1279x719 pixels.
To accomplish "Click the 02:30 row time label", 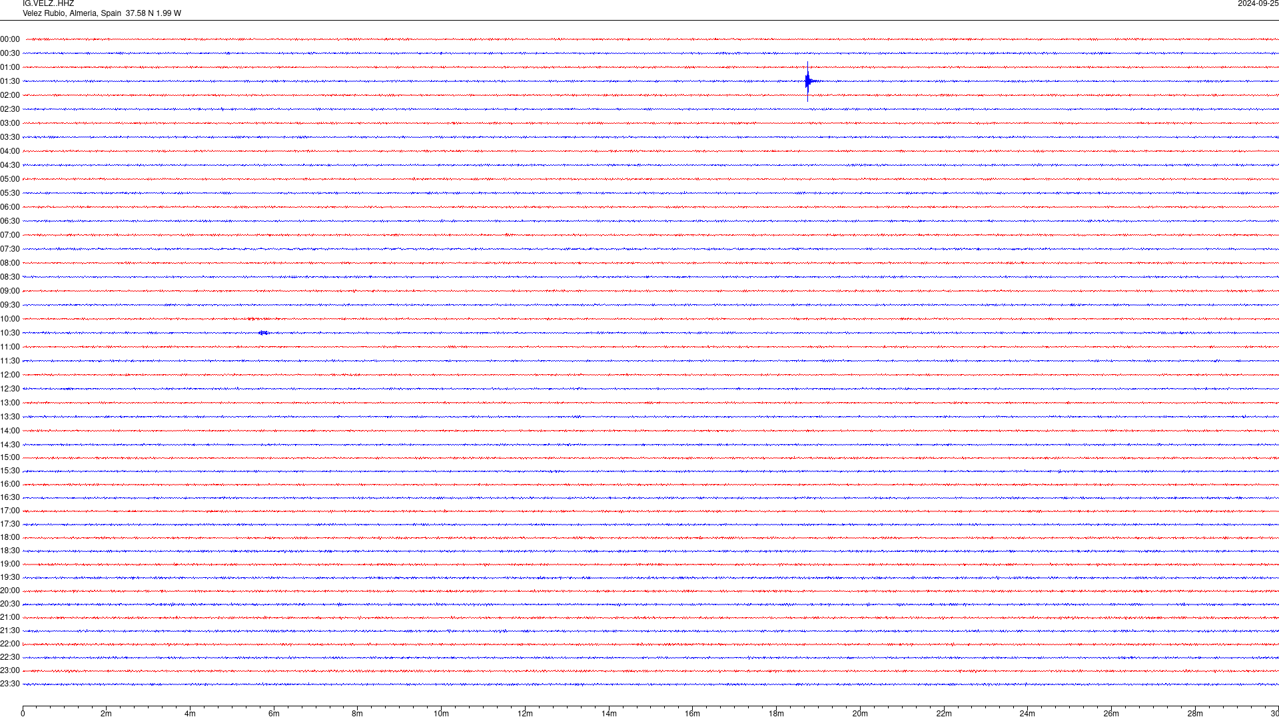I will pos(10,109).
